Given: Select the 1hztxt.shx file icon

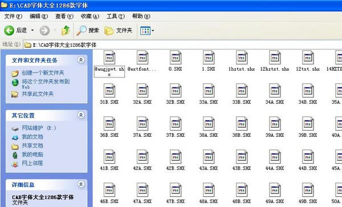Looking at the screenshot, I should tap(242, 58).
